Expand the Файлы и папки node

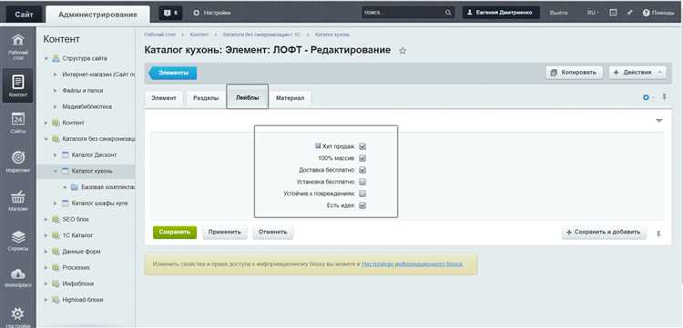pos(56,91)
